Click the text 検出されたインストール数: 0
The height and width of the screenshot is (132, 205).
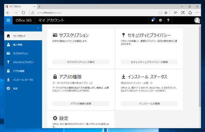click(x=137, y=83)
